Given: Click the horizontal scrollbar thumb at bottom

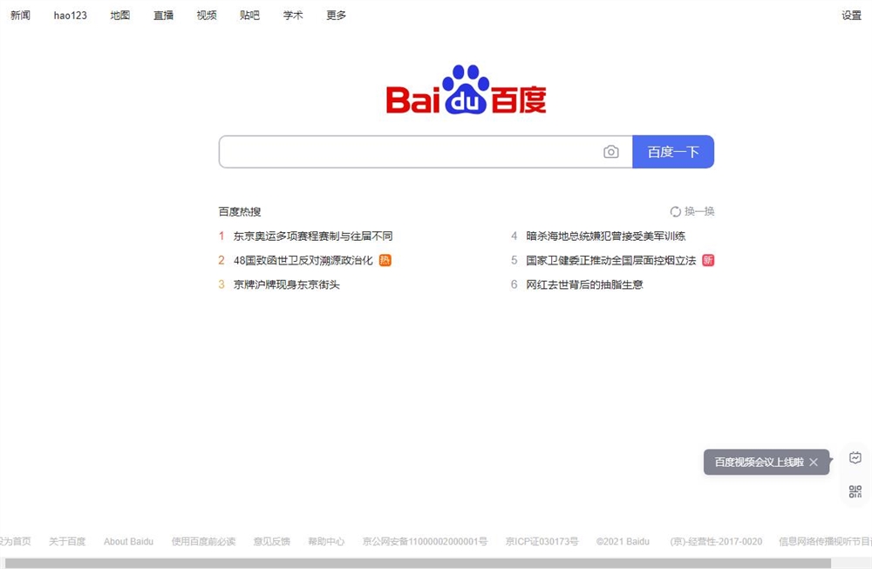Looking at the screenshot, I should coord(419,564).
